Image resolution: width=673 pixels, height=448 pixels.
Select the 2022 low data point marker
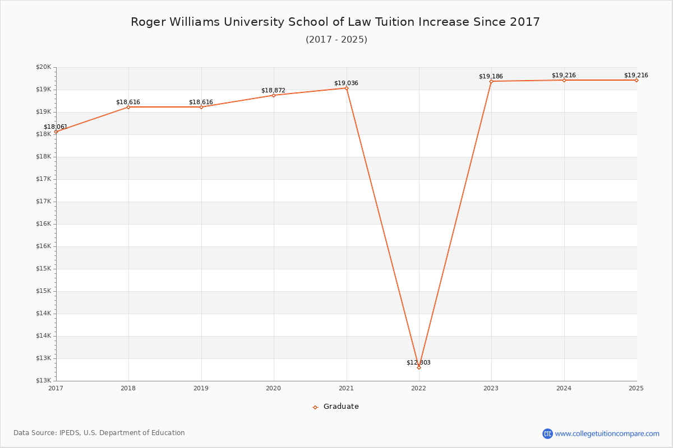point(419,367)
